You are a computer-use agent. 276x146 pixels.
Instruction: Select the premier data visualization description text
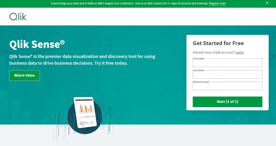coord(82,60)
